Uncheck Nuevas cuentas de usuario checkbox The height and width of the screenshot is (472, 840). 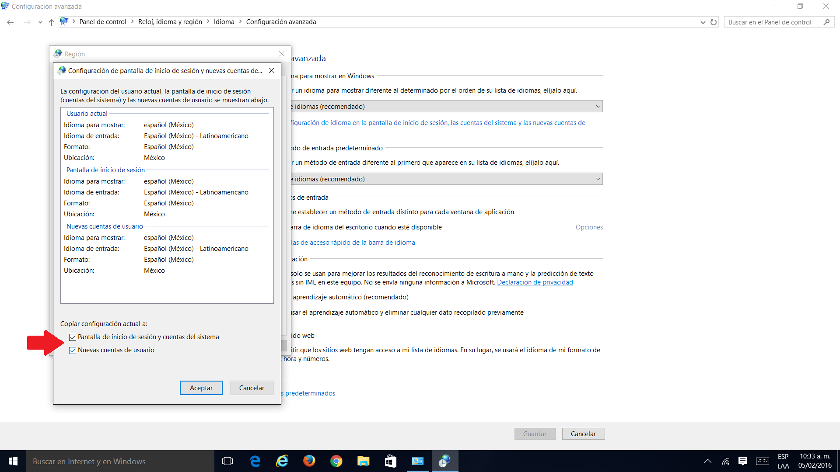coord(73,351)
